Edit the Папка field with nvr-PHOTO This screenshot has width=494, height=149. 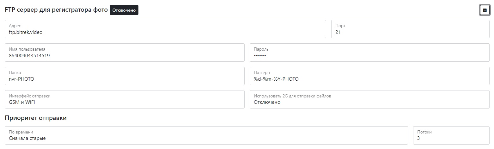click(125, 76)
